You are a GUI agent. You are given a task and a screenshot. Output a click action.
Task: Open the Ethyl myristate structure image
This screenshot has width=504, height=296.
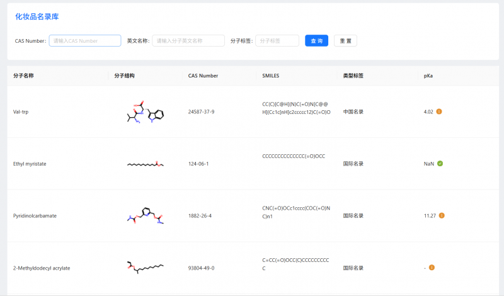coord(146,164)
